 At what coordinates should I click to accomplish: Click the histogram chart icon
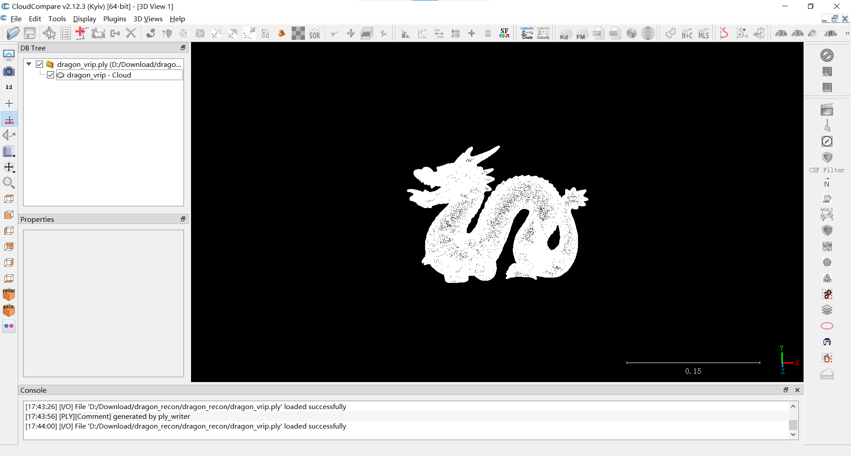(x=406, y=34)
